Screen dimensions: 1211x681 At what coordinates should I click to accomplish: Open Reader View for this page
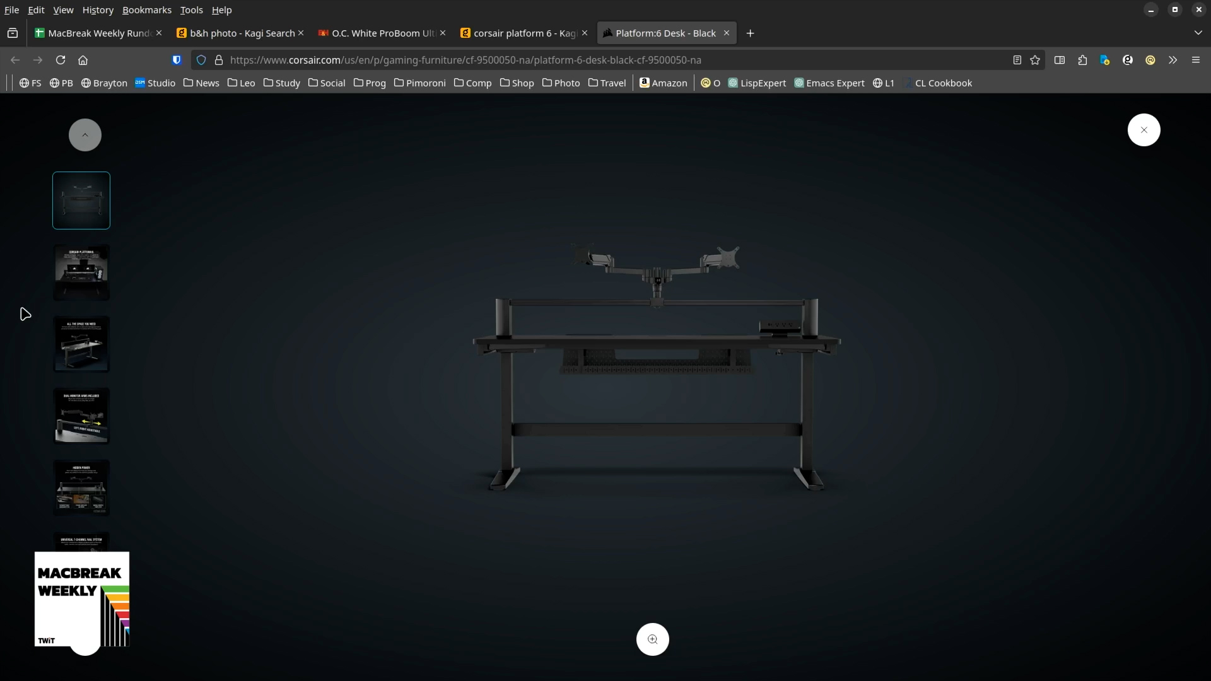[1017, 60]
